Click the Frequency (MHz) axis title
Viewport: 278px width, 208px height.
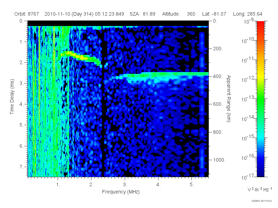pos(121,192)
